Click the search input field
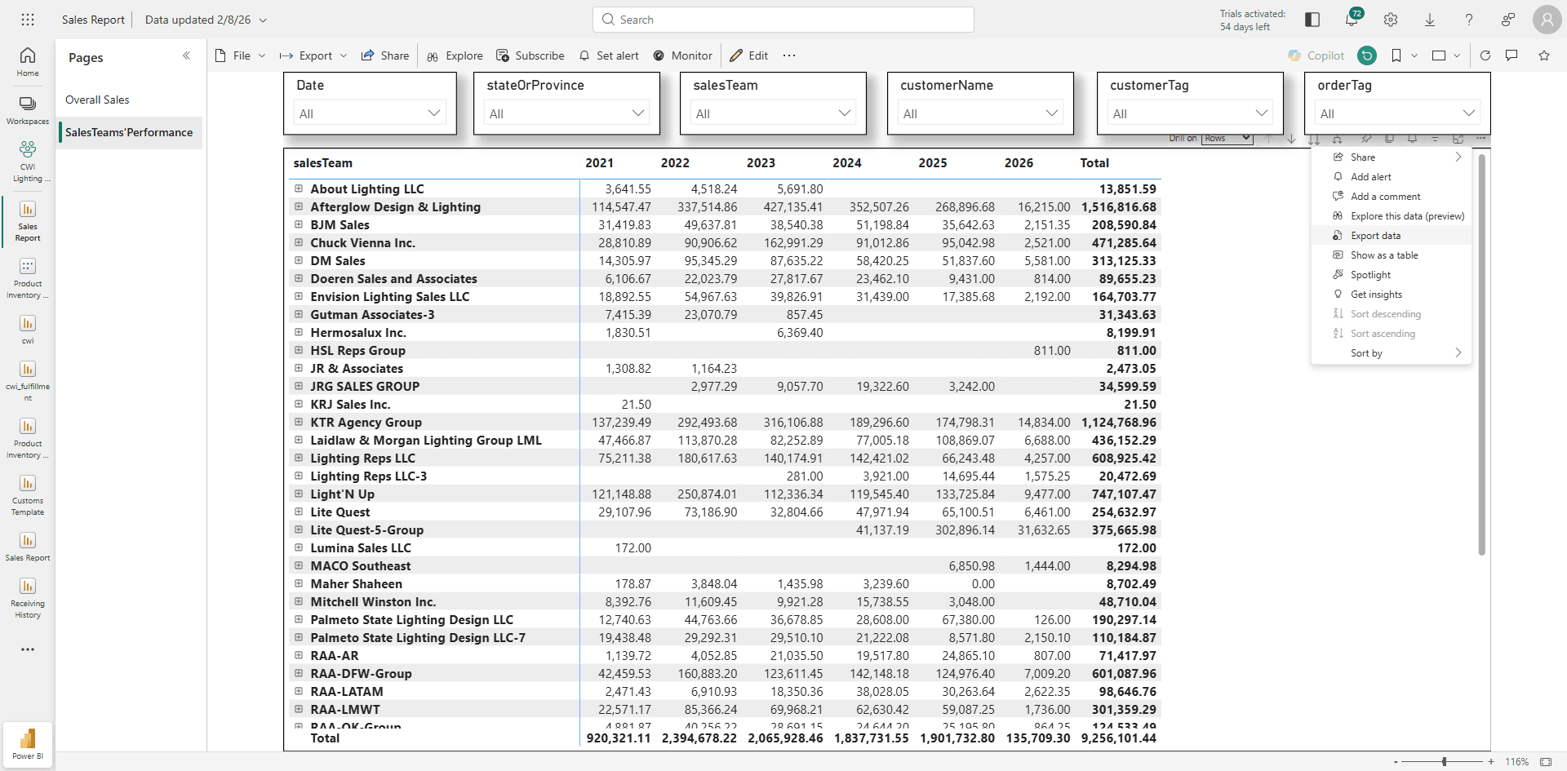Screen dimensions: 1567x771 (783, 20)
